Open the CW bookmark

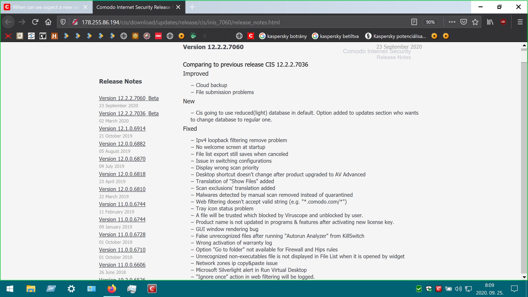43,36
